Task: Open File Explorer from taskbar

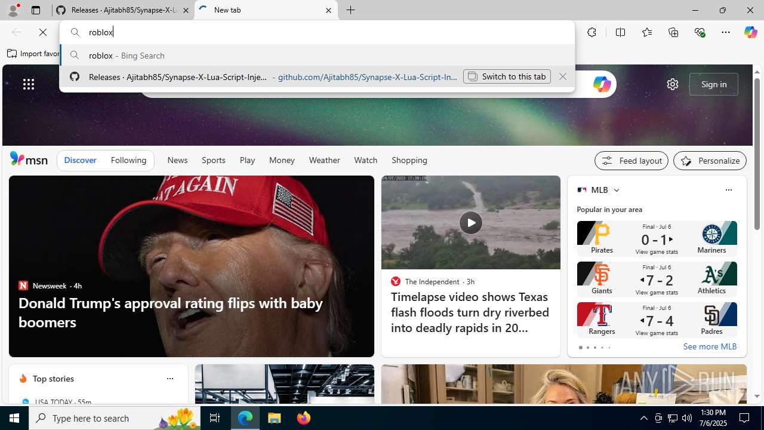Action: pos(275,418)
